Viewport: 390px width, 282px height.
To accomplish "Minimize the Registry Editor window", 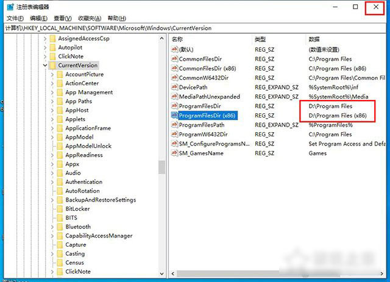I will pos(335,7).
